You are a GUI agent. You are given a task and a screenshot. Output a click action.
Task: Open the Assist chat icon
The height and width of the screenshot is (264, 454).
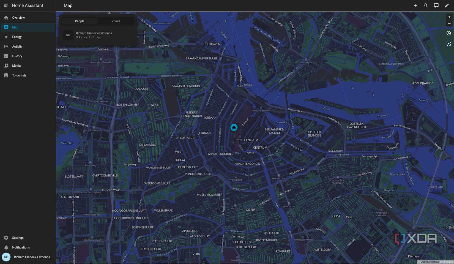pos(436,6)
